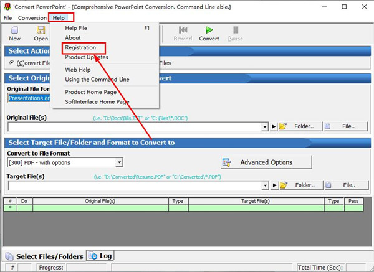Viewport: 374px width, 272px height.
Task: Click the New toolbar icon
Action: point(14,30)
